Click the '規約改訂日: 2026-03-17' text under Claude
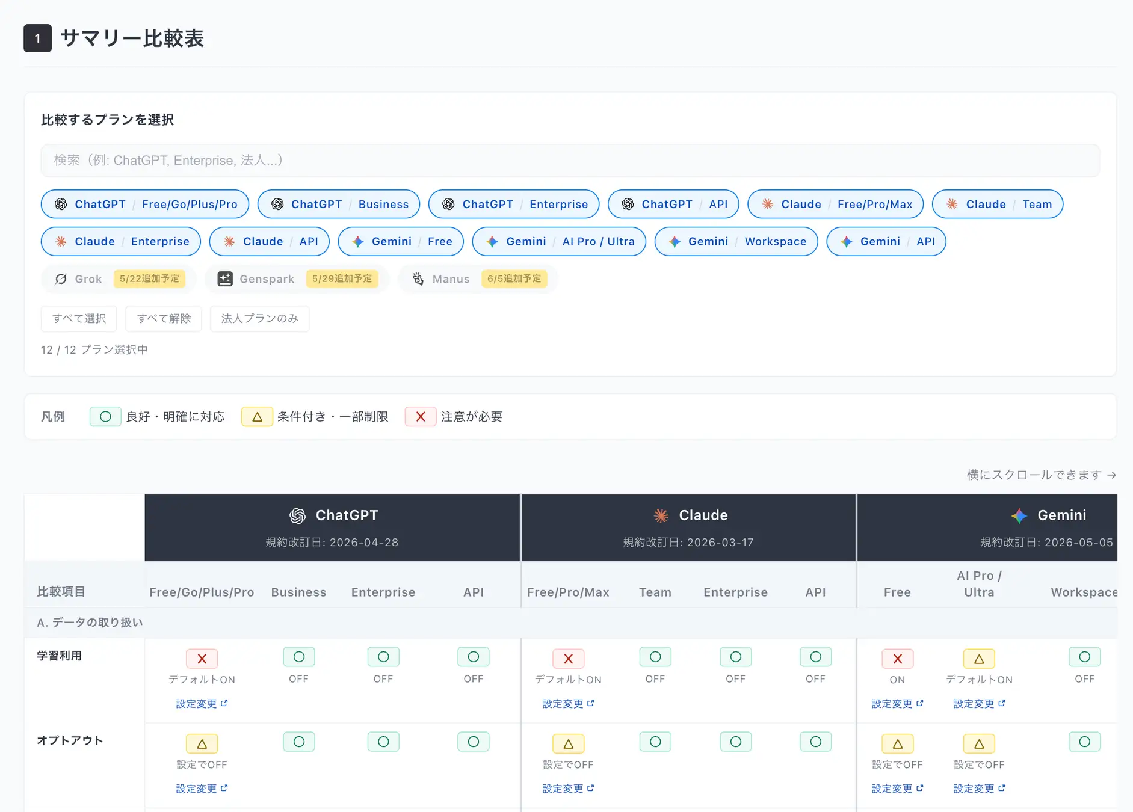Screen dimensions: 1133x812 point(688,542)
